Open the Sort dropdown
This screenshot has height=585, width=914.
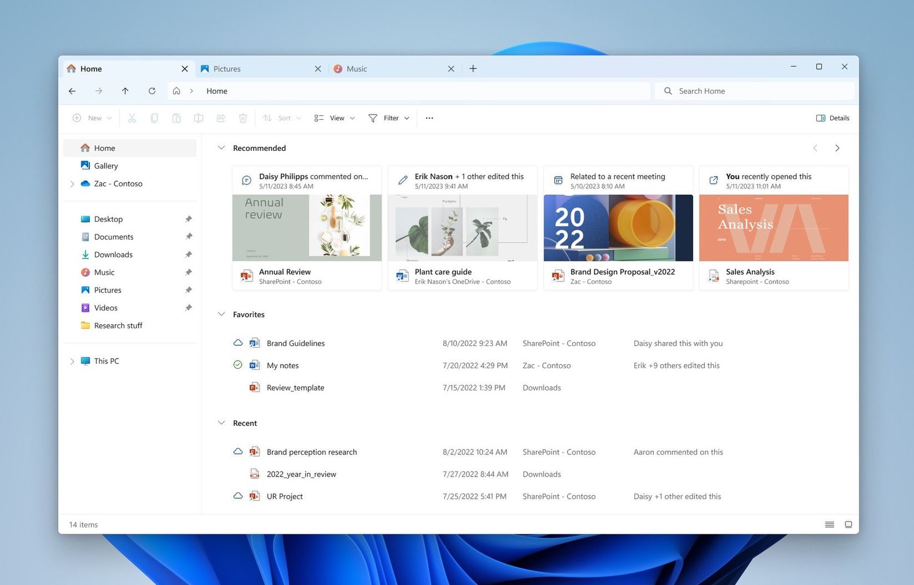[281, 118]
